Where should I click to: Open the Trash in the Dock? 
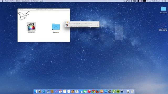(x=132, y=91)
